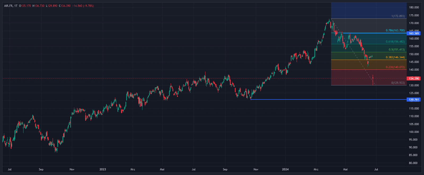Click the 2024 label on time axis
The image size is (424, 175).
285,169
